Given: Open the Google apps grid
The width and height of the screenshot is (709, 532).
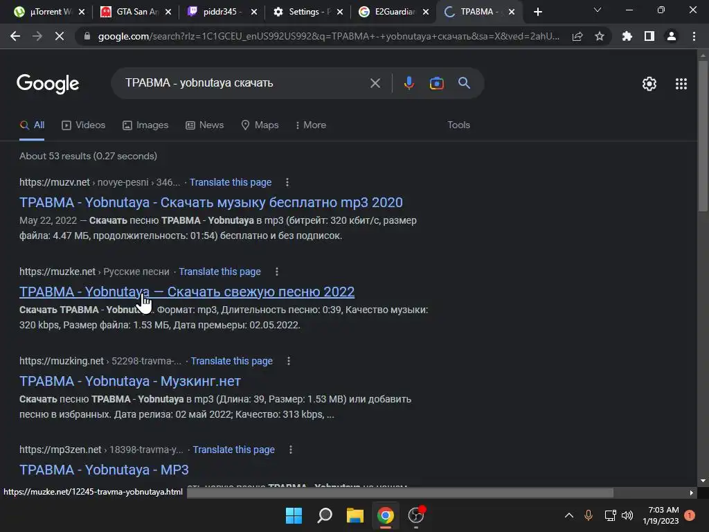Looking at the screenshot, I should point(681,84).
